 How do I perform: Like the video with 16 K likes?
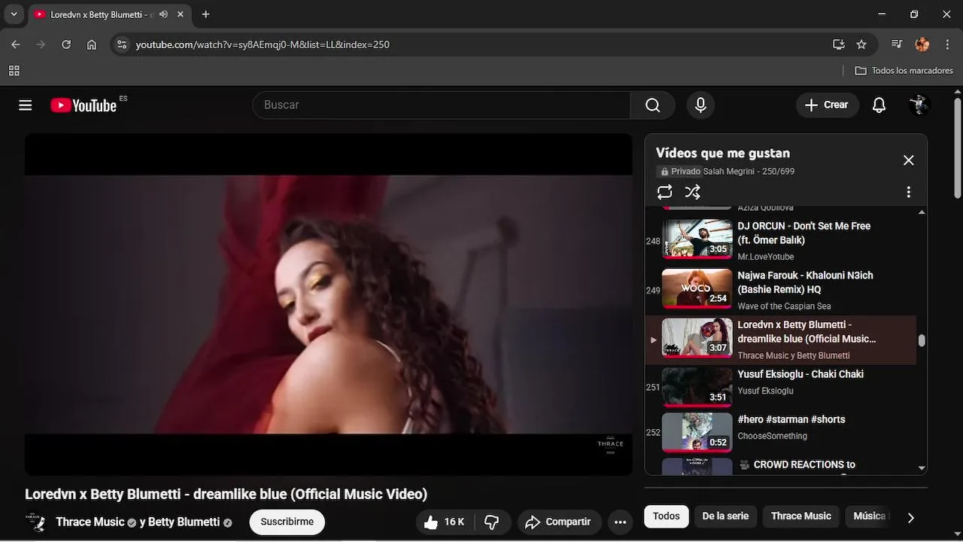(445, 522)
